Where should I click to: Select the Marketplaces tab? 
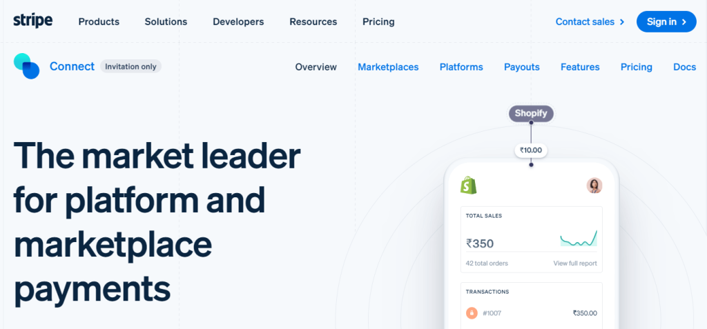pyautogui.click(x=388, y=67)
